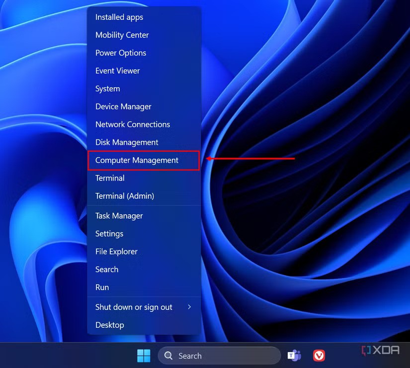Open Mobility Center
This screenshot has width=410, height=368.
[x=122, y=35]
